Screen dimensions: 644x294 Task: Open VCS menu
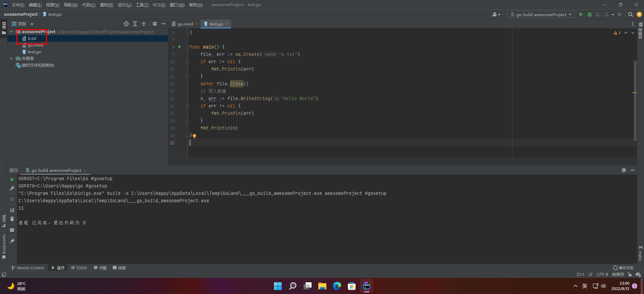[159, 5]
